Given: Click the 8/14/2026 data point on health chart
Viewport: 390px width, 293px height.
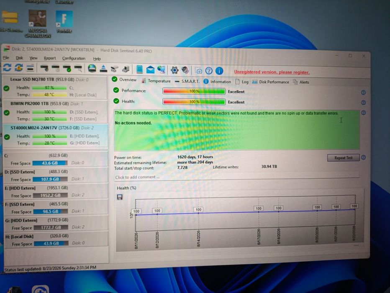Looking at the screenshot, I should 198,213.
